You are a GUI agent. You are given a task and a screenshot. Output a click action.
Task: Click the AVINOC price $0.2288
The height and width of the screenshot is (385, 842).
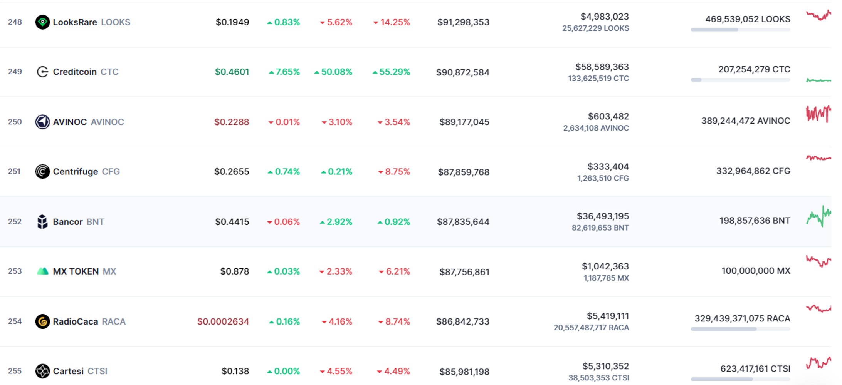point(232,122)
